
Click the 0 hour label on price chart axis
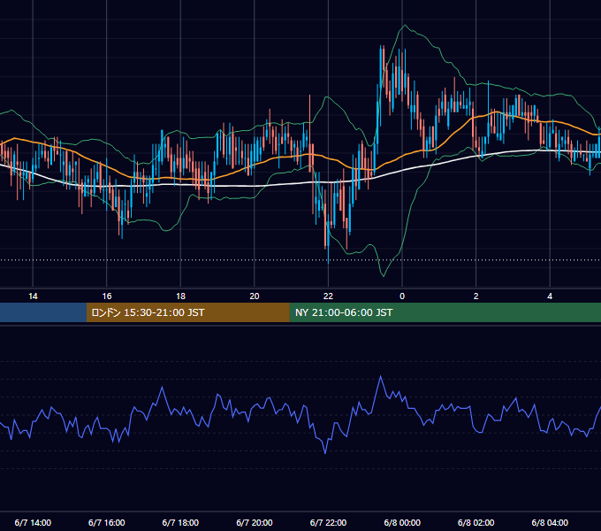point(402,296)
